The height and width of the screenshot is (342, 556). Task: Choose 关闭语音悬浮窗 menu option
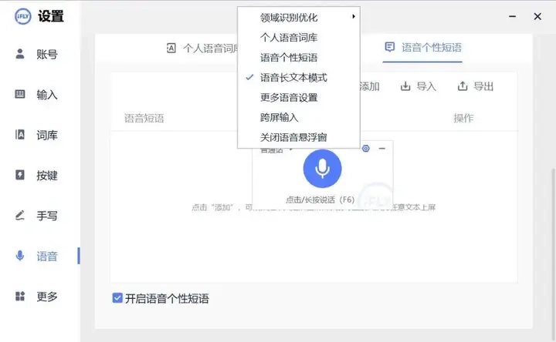click(293, 137)
